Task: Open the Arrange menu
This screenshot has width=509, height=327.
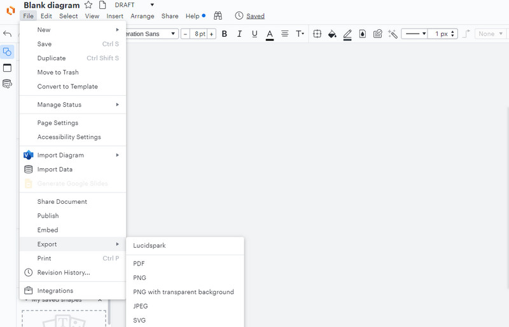Action: coord(142,16)
